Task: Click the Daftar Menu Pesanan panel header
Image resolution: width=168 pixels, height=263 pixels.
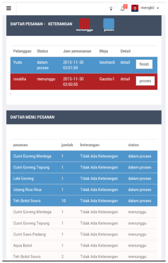Action: point(84,117)
